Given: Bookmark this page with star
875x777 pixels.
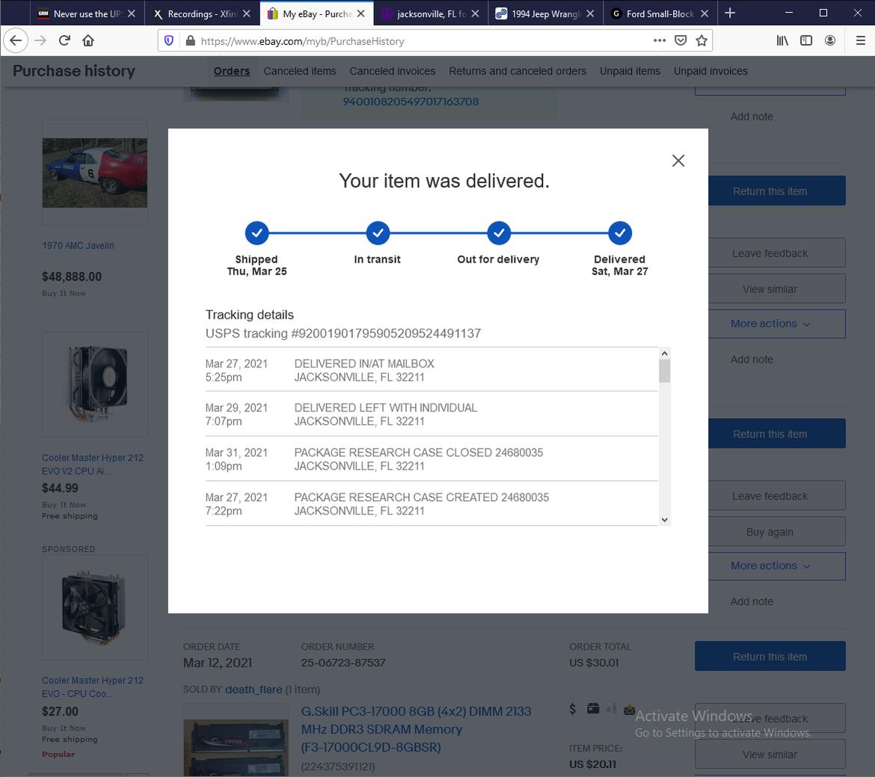Looking at the screenshot, I should tap(701, 40).
